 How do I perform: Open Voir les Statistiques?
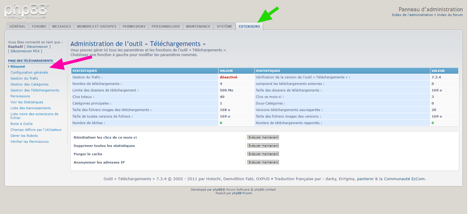tap(27, 102)
